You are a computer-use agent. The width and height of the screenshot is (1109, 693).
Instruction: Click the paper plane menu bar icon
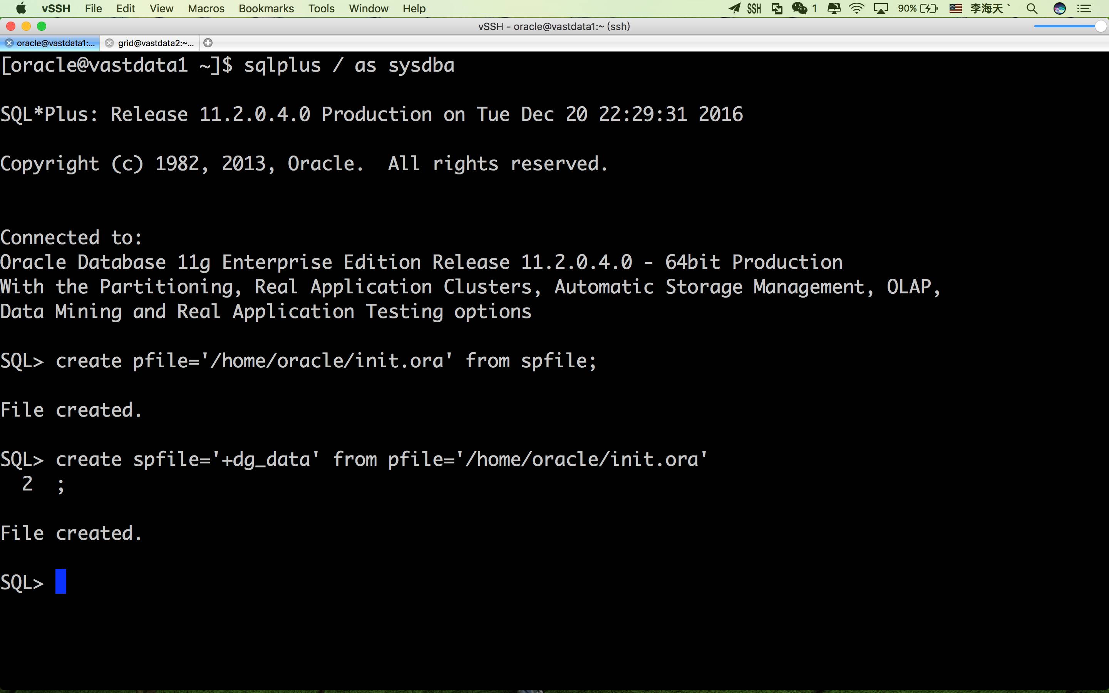(734, 8)
